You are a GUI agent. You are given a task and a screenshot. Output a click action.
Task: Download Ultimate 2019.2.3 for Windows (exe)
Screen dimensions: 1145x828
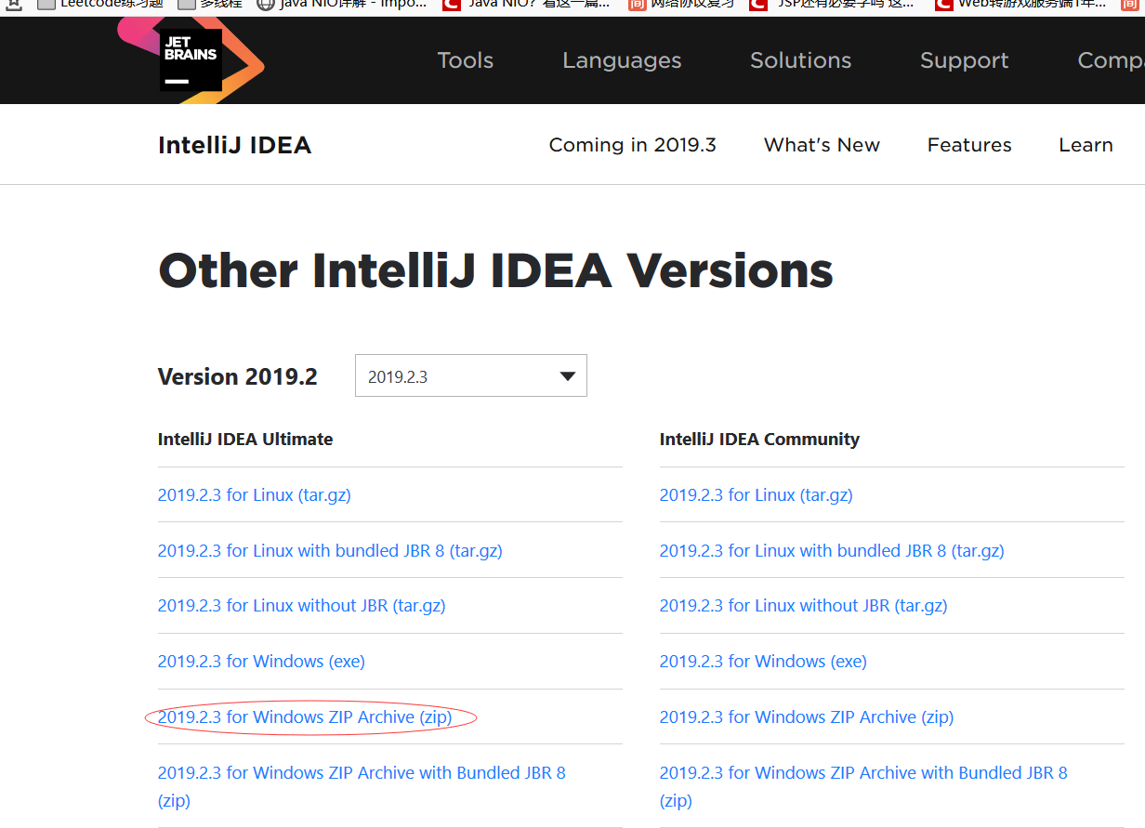coord(261,662)
